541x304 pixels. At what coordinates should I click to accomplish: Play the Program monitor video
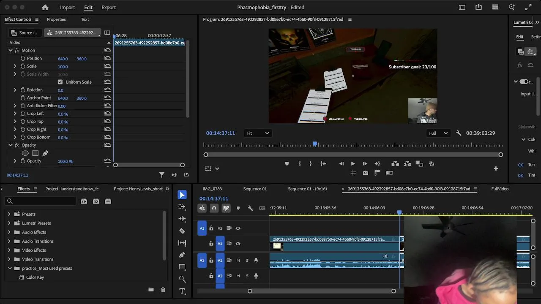pos(353,164)
